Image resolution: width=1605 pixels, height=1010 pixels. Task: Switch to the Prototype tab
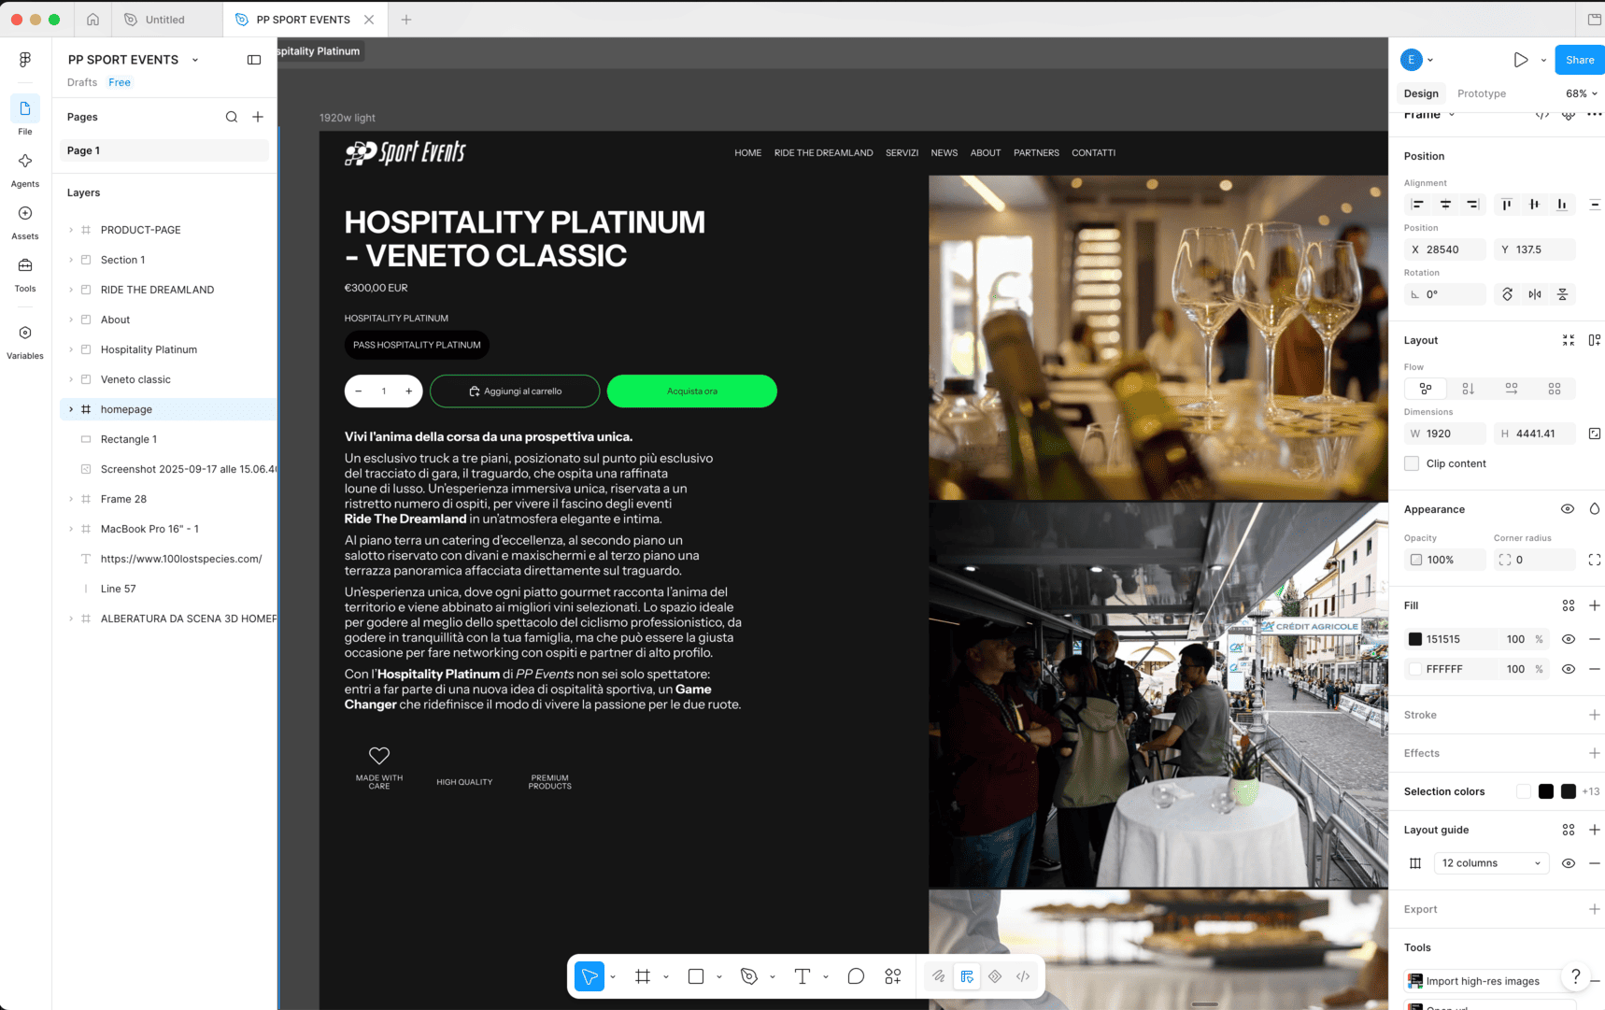(1482, 93)
